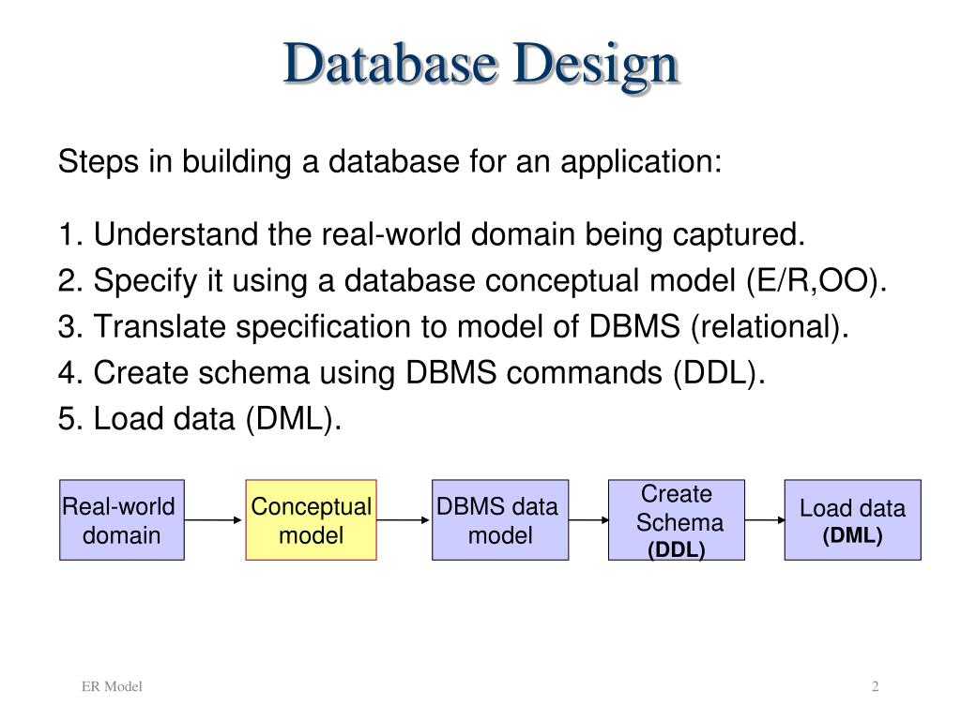This screenshot has width=961, height=720.
Task: Click step 4 'Create schema using DBMS commands'
Action: [412, 373]
